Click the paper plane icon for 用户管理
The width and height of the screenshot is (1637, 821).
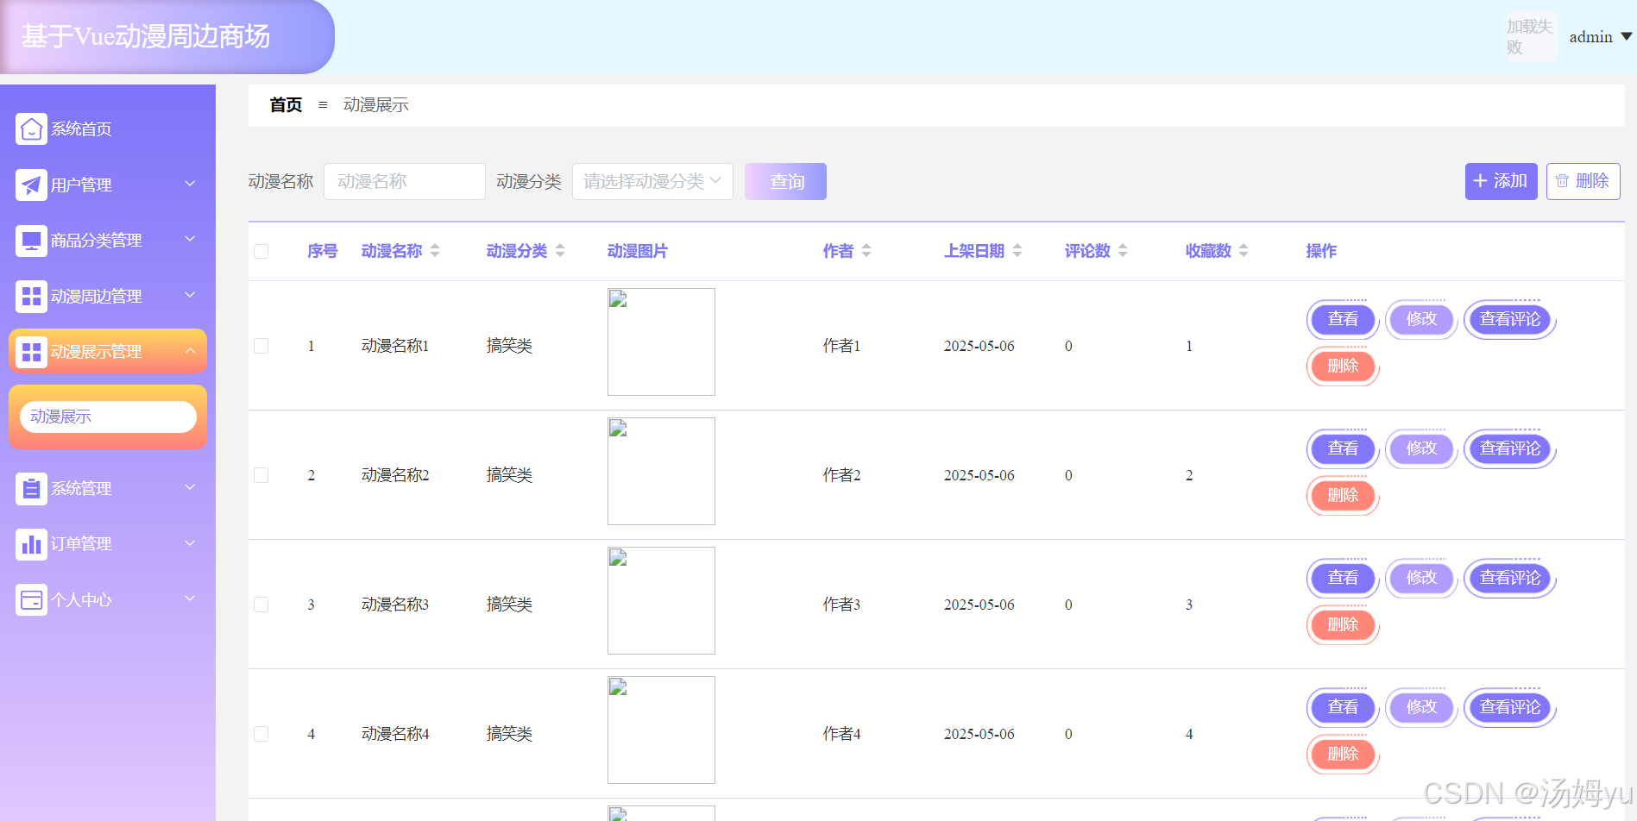[x=31, y=185]
